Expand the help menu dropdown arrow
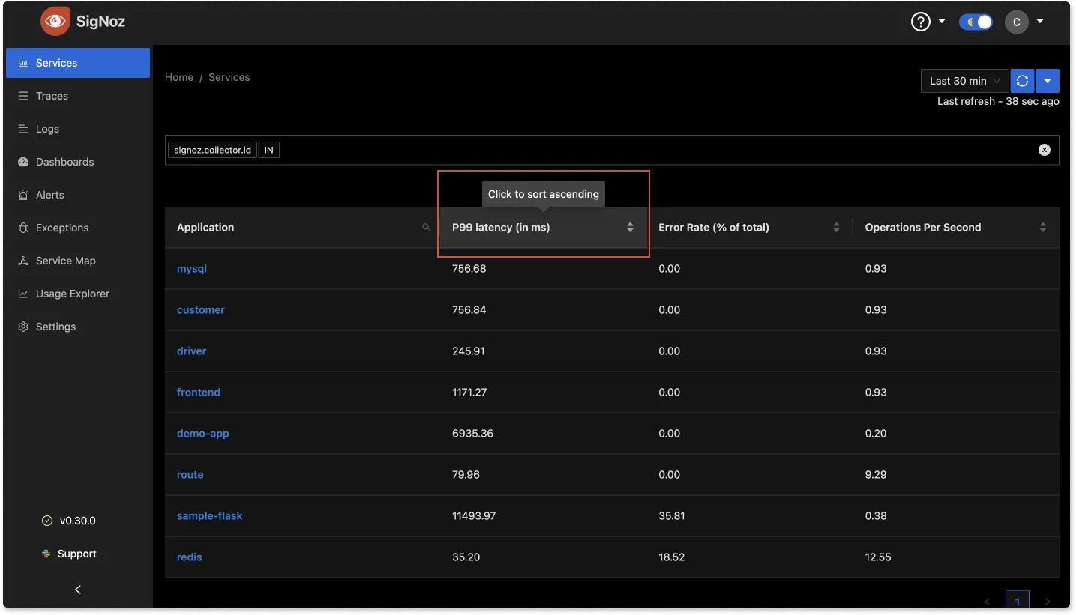1076x615 pixels. (942, 21)
